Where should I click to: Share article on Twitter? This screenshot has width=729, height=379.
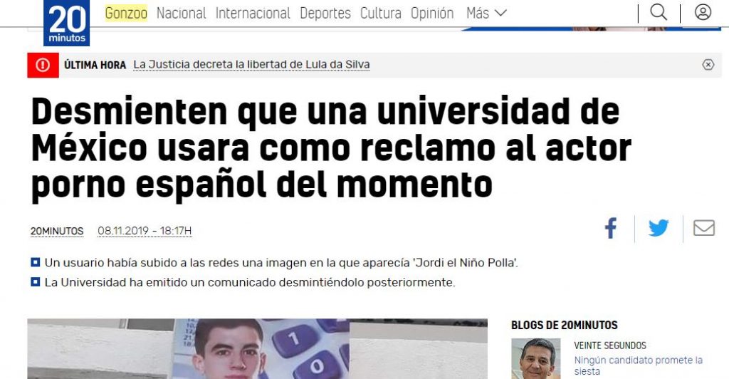659,229
